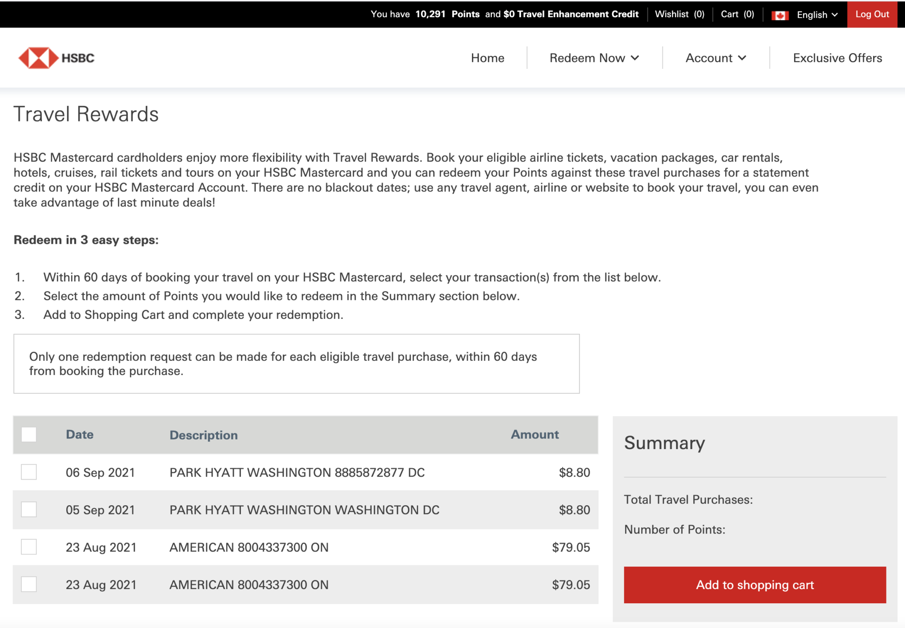Viewport: 905px width, 628px height.
Task: Open the Wishlist (0) link
Action: pos(680,14)
